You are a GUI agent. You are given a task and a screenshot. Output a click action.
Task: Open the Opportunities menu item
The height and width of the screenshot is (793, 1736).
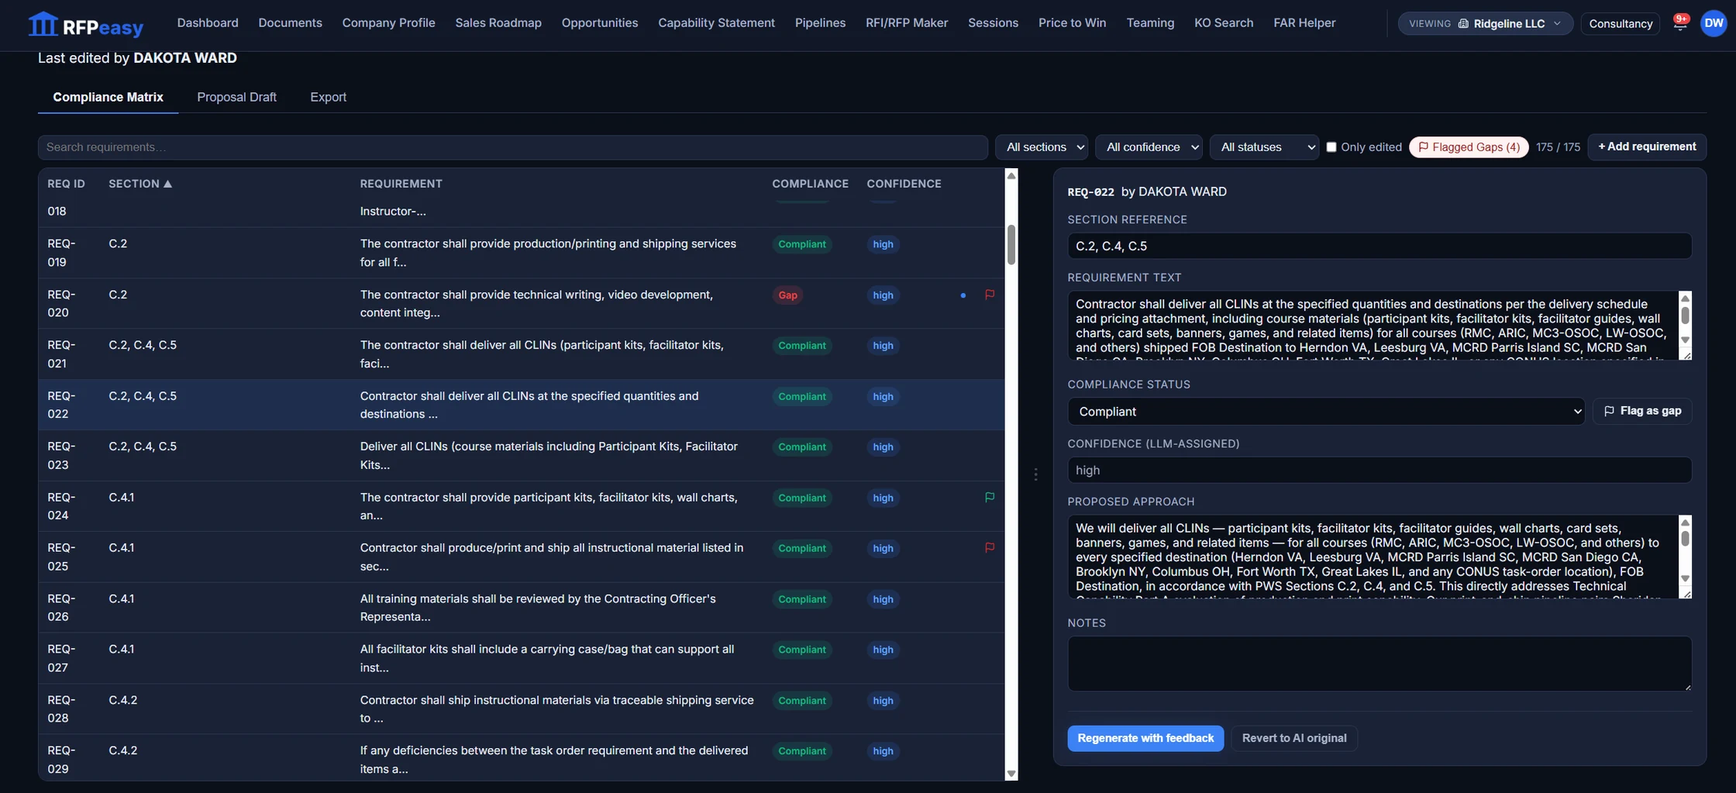tap(599, 22)
